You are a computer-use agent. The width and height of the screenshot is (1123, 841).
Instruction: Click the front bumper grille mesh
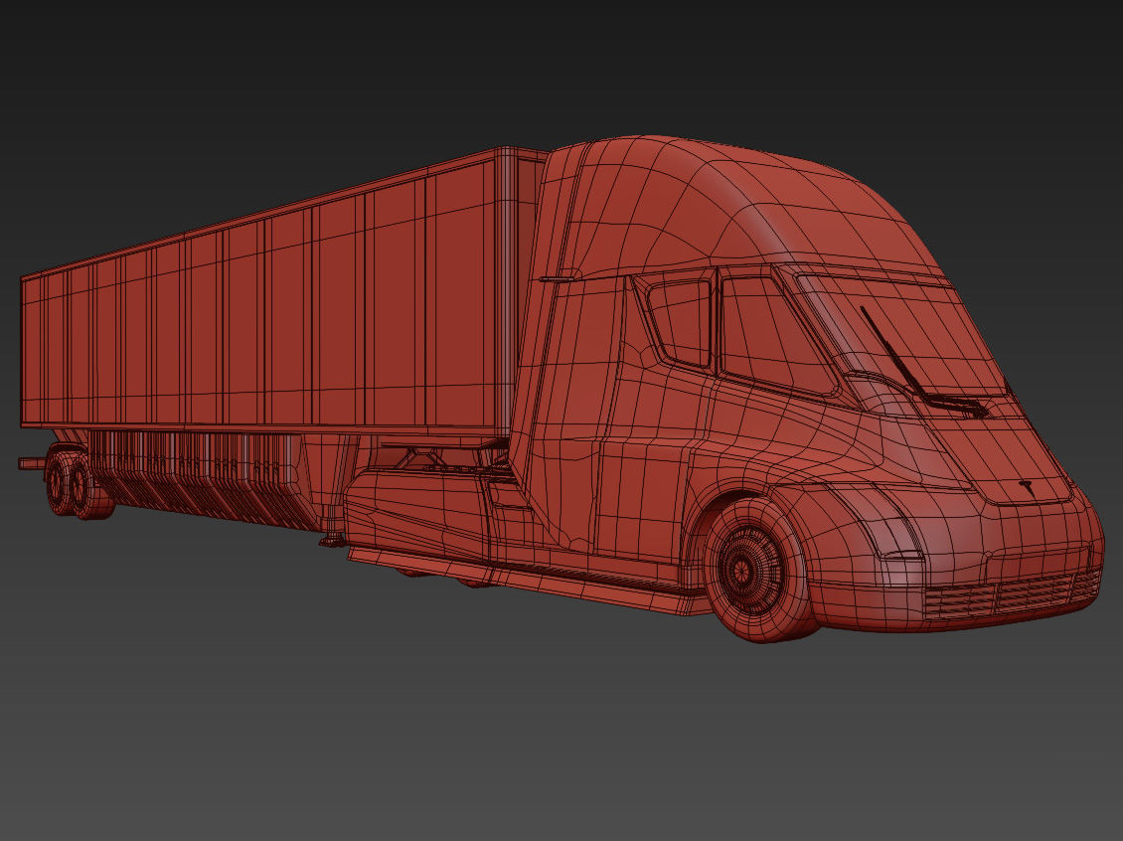point(1012,596)
